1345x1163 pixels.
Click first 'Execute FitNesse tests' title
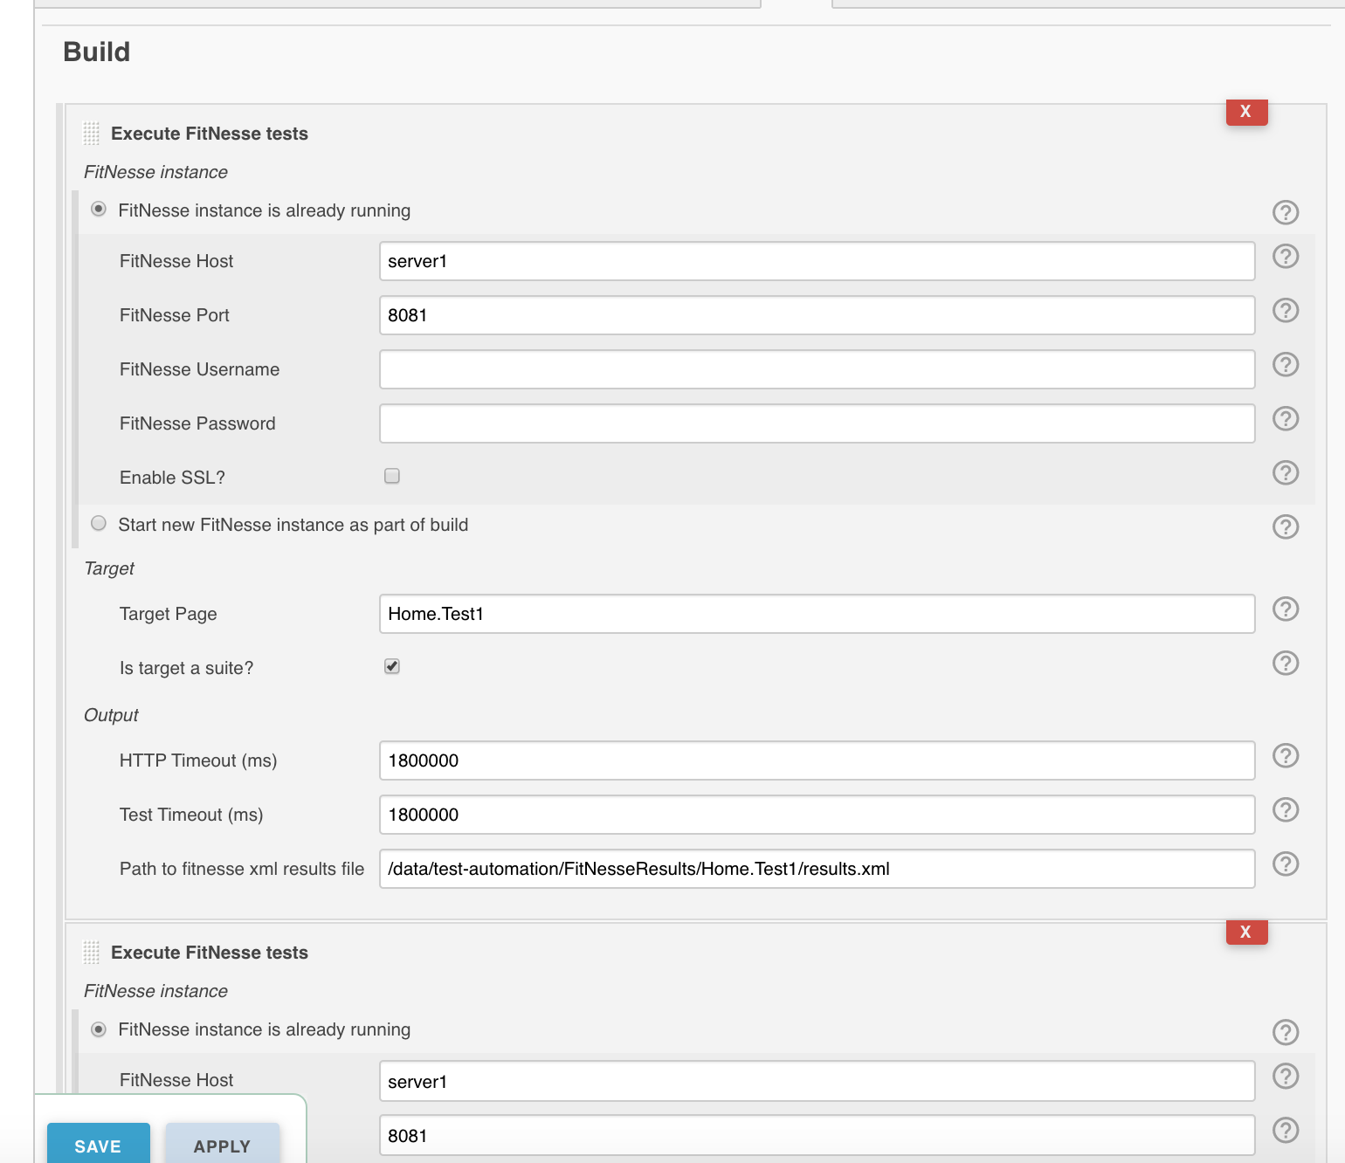coord(210,134)
